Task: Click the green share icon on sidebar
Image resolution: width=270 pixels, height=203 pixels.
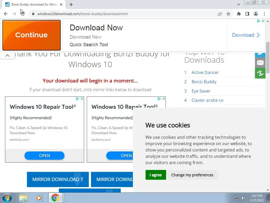Action: coord(260,73)
